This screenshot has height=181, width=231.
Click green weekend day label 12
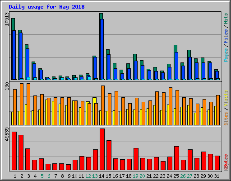[x=88, y=176]
